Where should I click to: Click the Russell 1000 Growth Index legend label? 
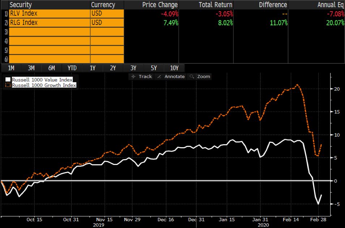coord(44,85)
